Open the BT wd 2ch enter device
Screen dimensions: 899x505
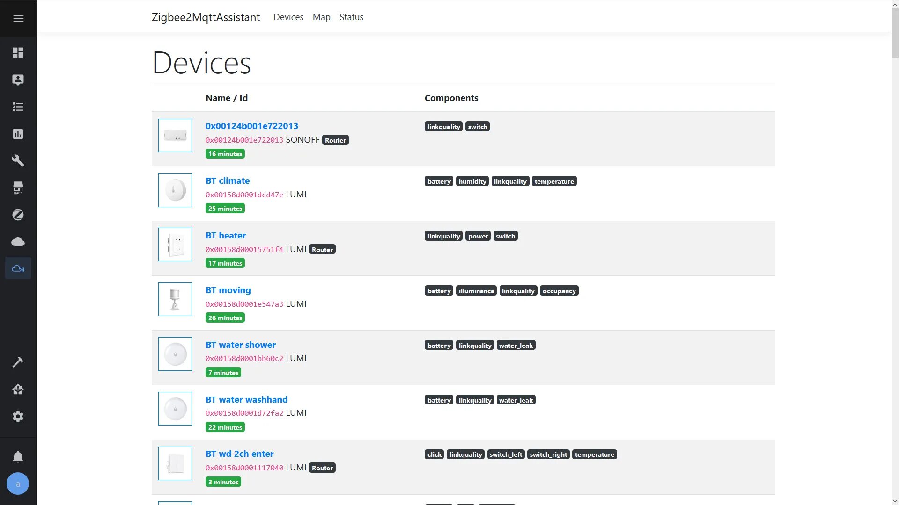(x=240, y=454)
